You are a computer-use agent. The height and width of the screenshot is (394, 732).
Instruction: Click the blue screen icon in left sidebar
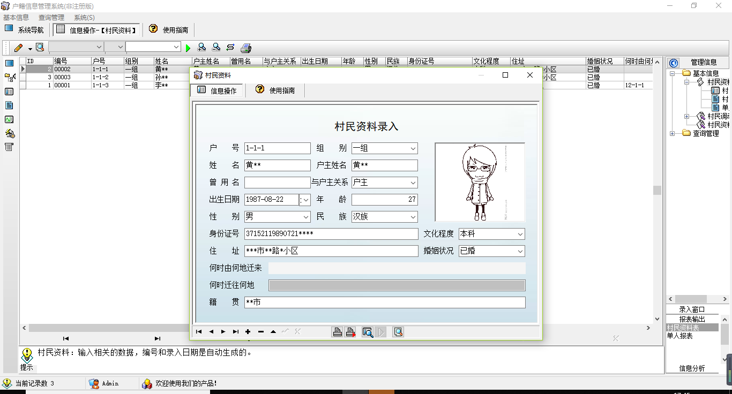(x=9, y=64)
